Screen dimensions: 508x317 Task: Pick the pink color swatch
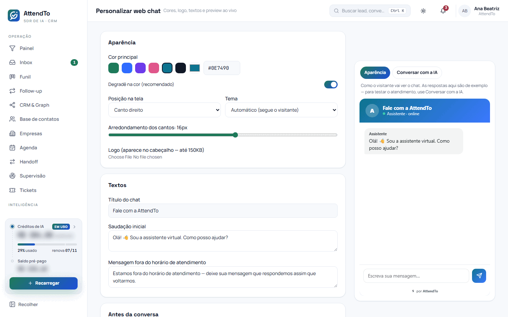[154, 68]
